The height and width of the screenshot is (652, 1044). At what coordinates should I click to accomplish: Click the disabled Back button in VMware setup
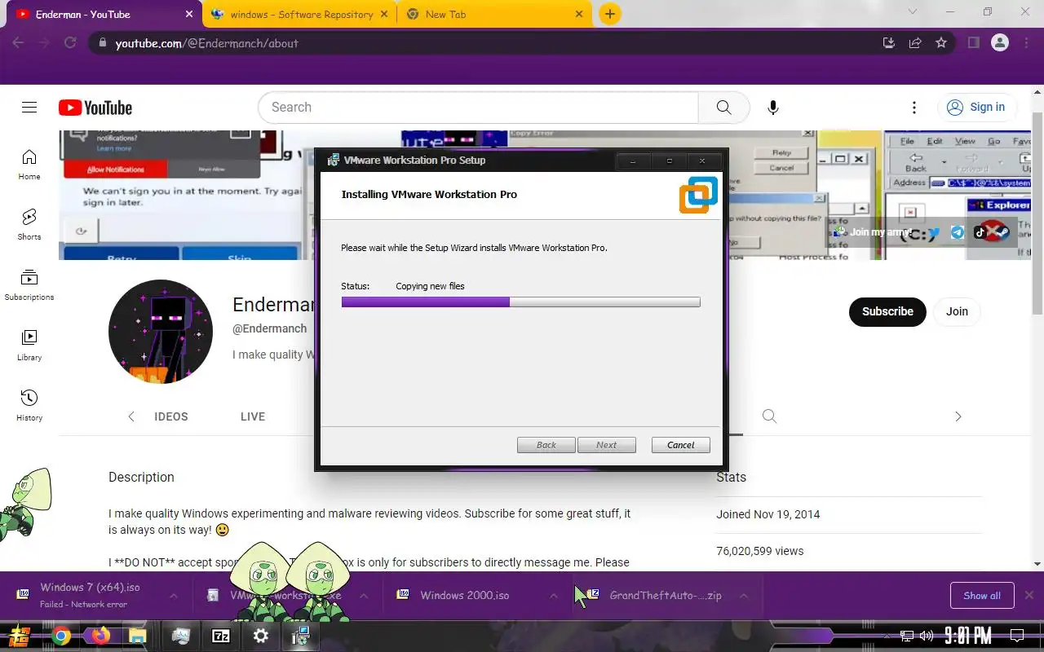pos(546,445)
